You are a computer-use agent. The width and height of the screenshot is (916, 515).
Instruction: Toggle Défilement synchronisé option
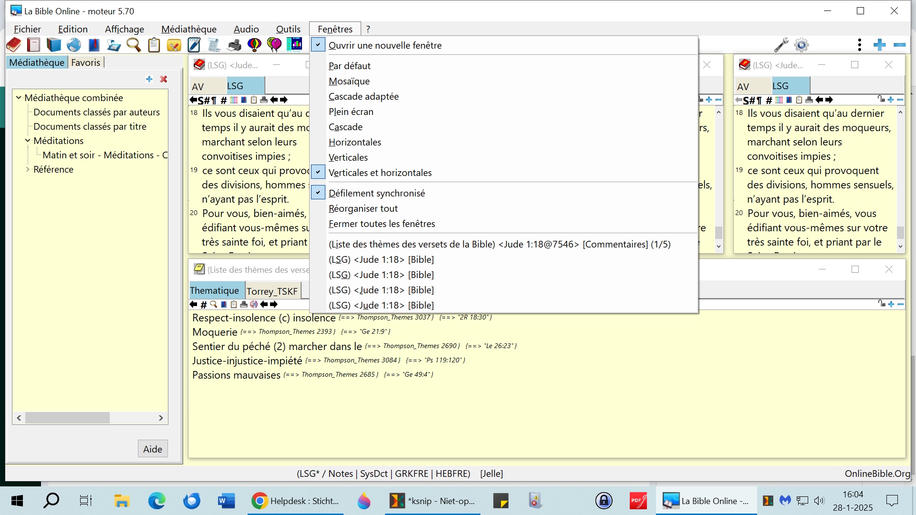pos(376,193)
